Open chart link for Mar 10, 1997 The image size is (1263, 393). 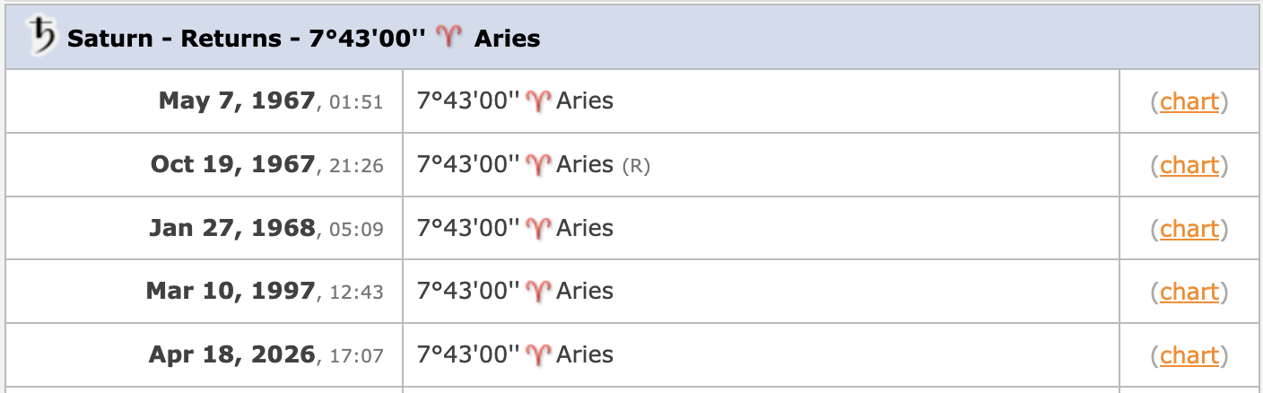point(1189,292)
